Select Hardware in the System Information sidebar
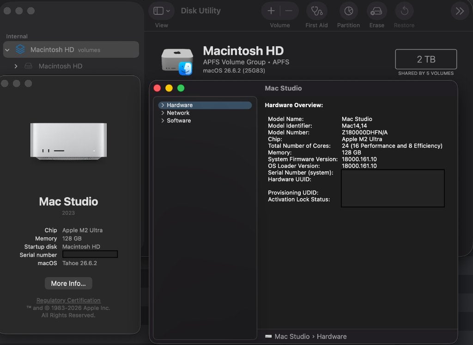 [x=205, y=105]
